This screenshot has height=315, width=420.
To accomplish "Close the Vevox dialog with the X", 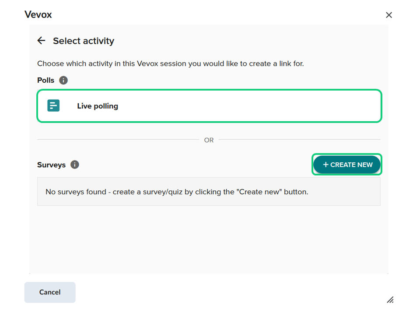I will (x=388, y=15).
